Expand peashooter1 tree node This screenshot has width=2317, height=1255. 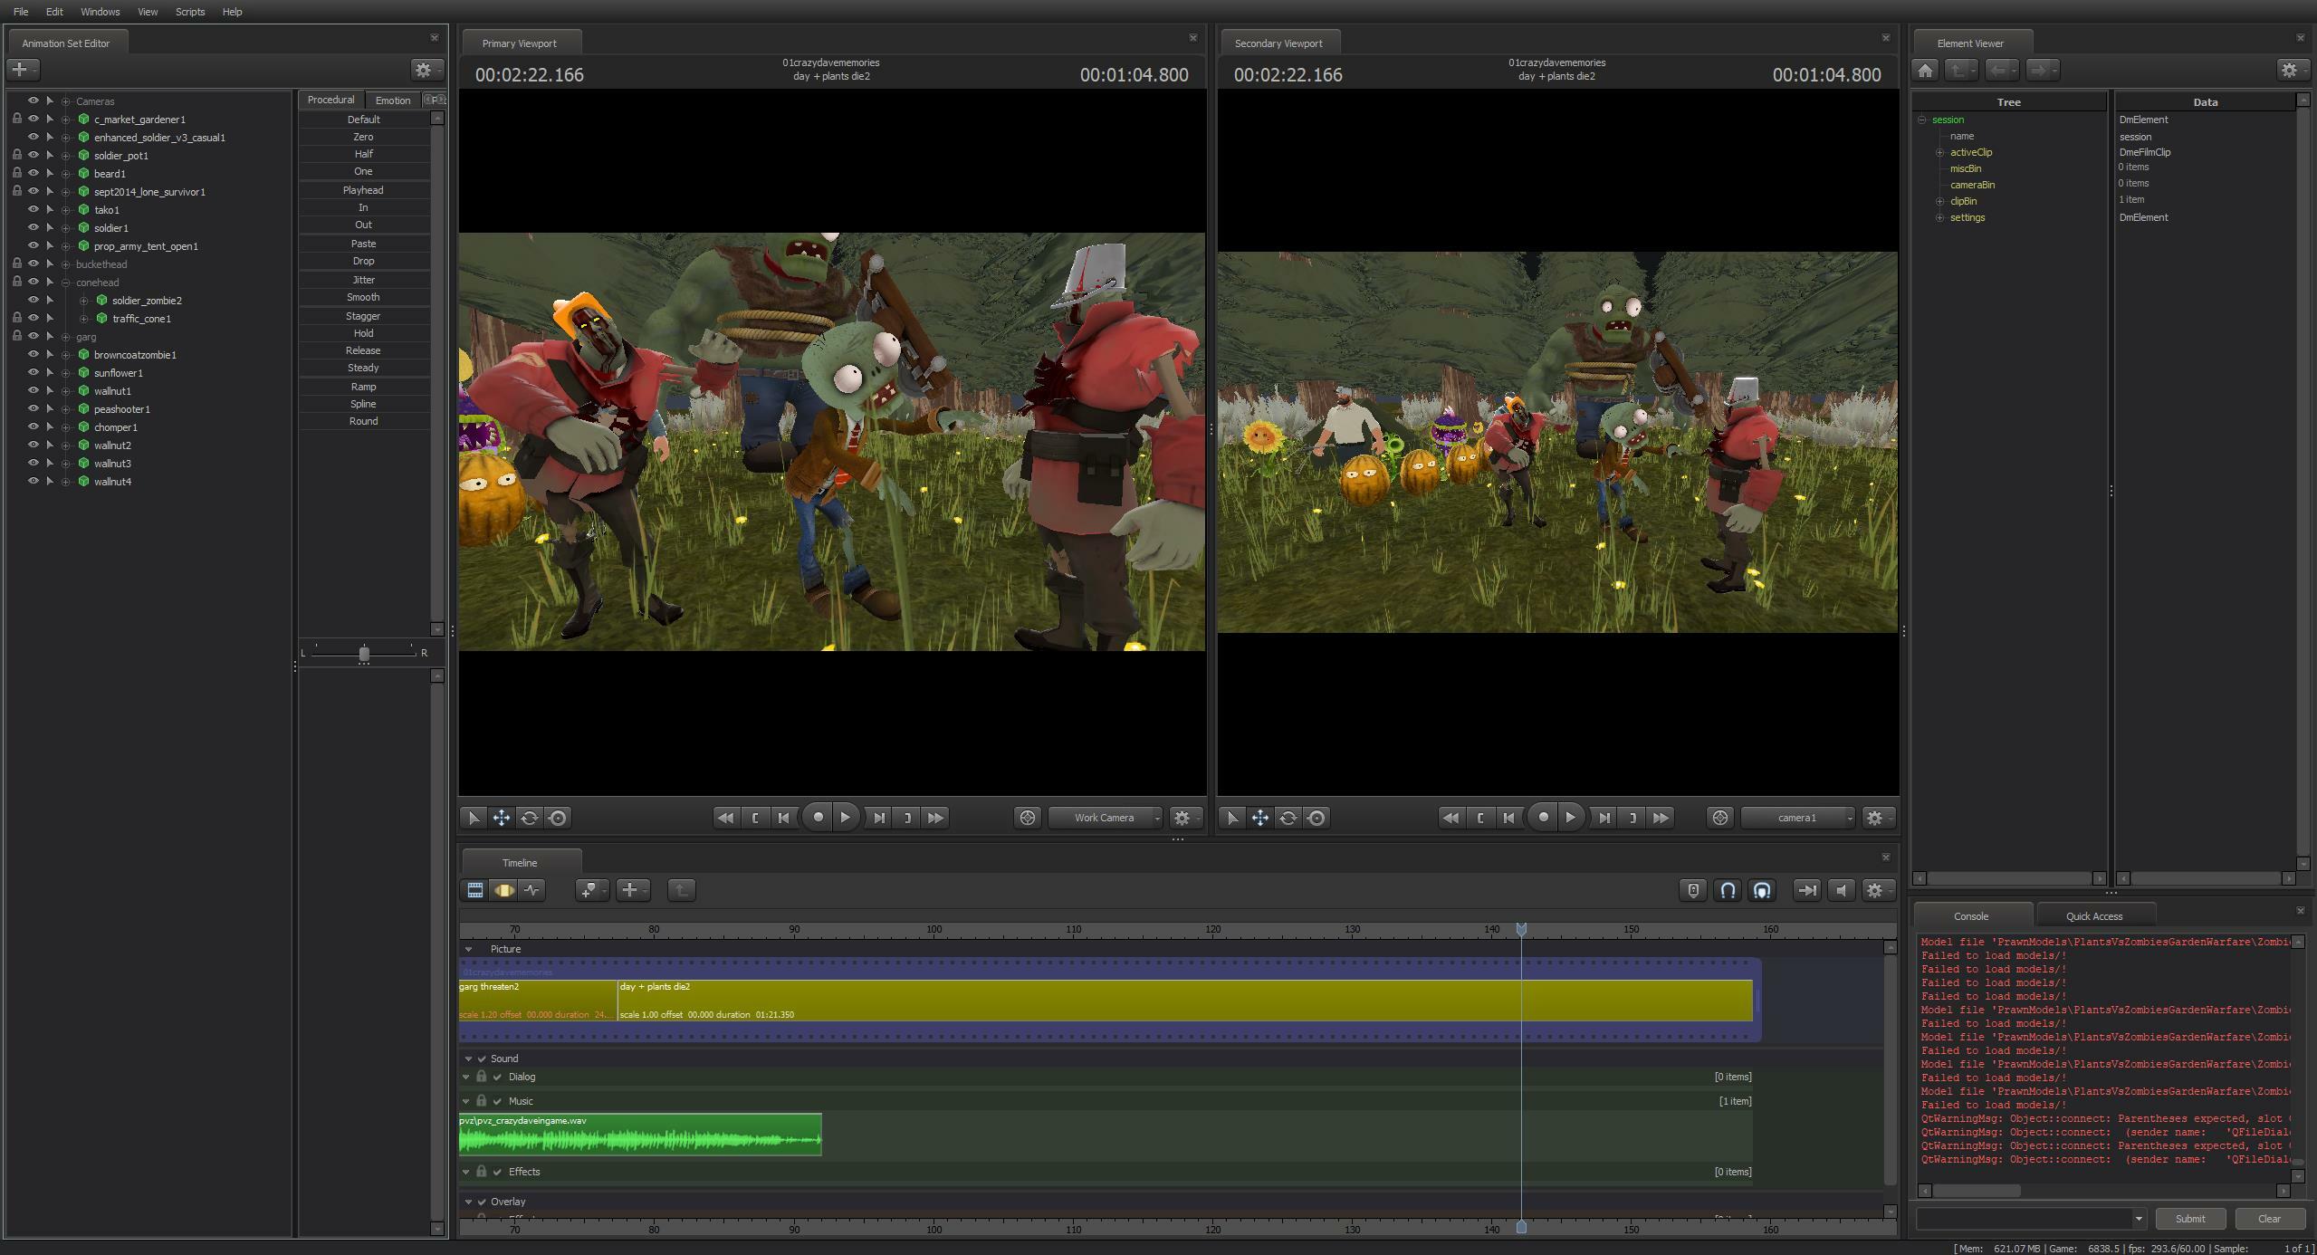coord(66,409)
